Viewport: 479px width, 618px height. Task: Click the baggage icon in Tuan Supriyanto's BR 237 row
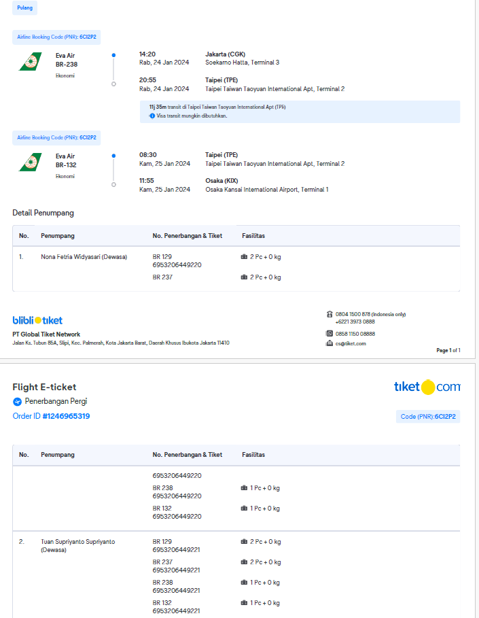[x=244, y=562]
